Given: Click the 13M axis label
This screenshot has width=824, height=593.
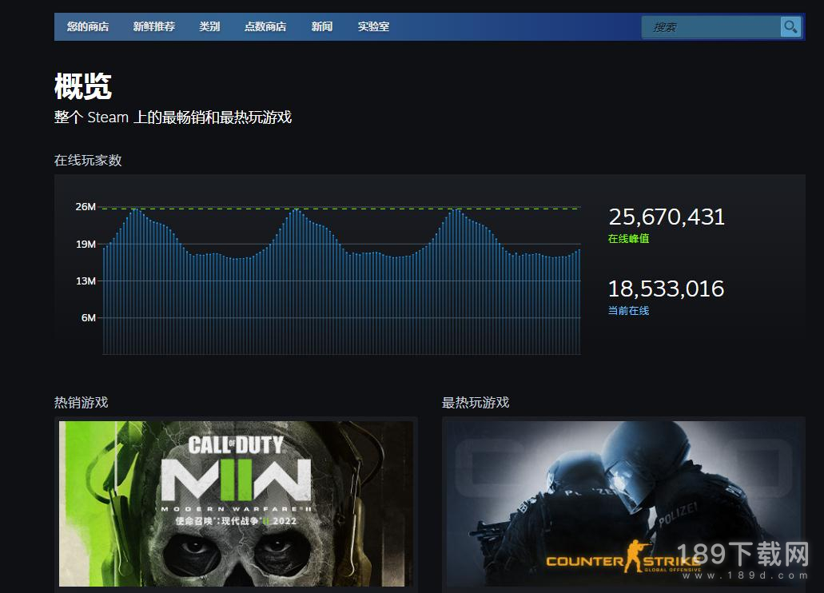Looking at the screenshot, I should 86,281.
